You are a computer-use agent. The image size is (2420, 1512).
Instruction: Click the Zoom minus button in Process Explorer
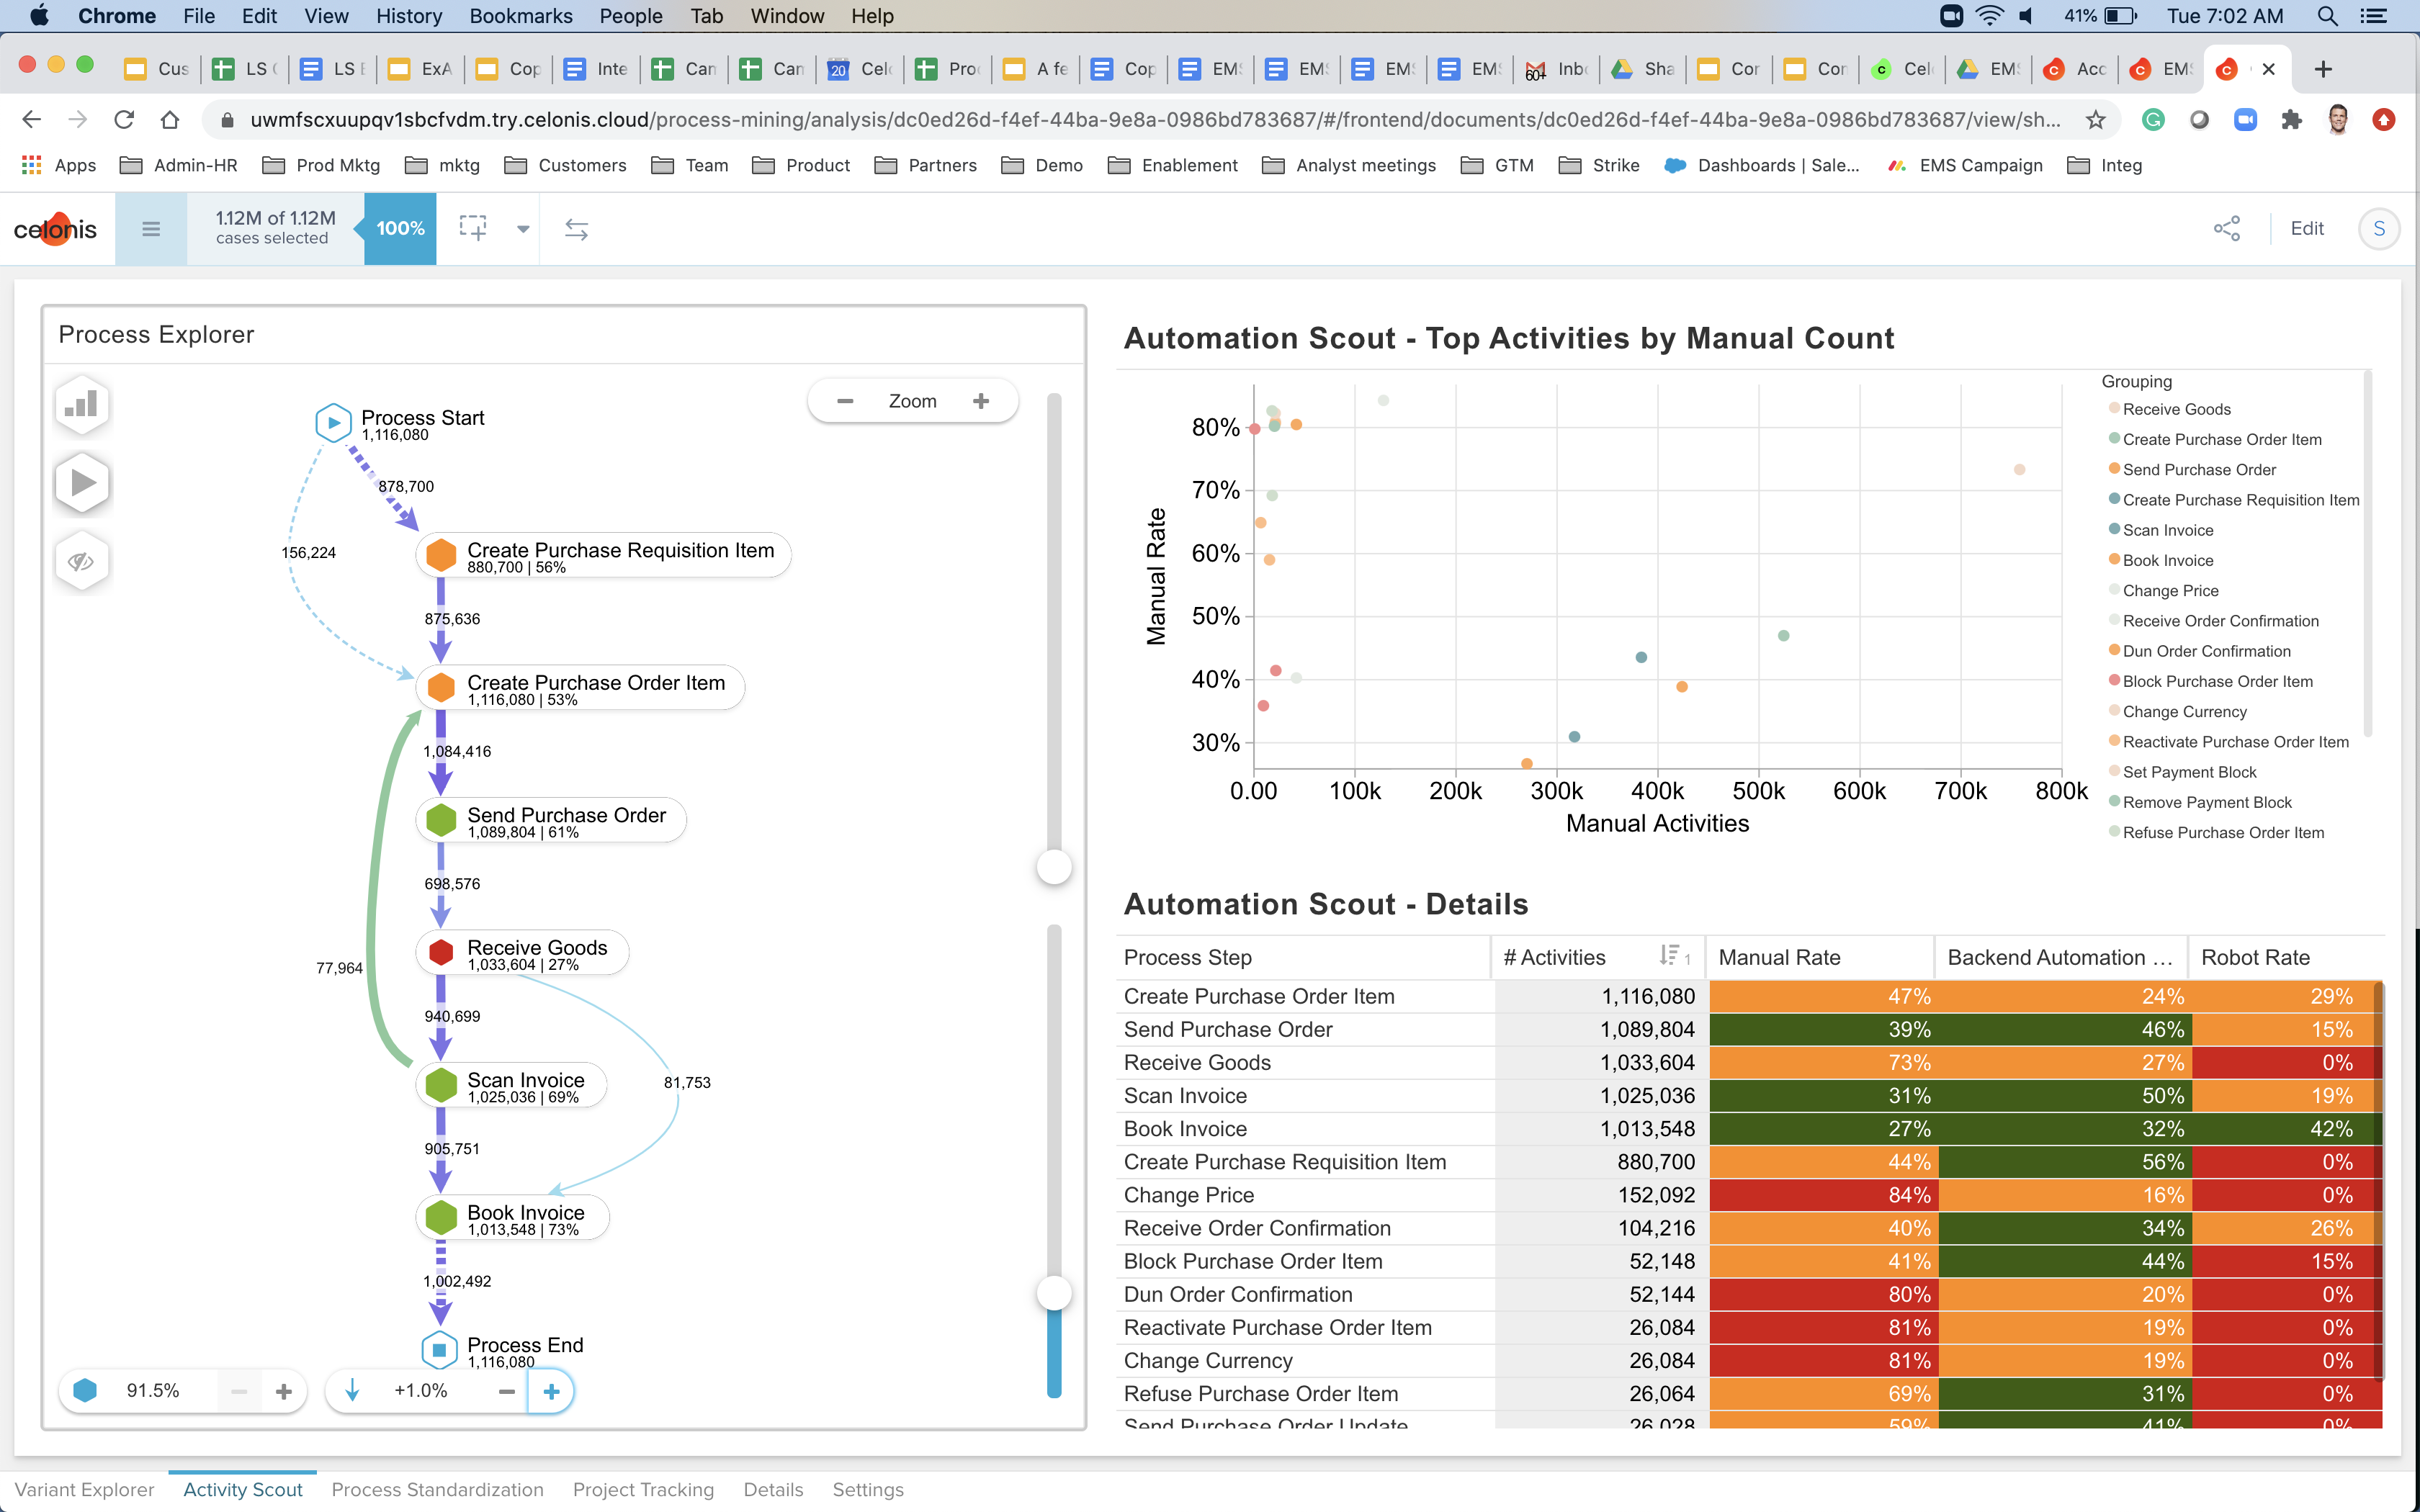point(843,402)
